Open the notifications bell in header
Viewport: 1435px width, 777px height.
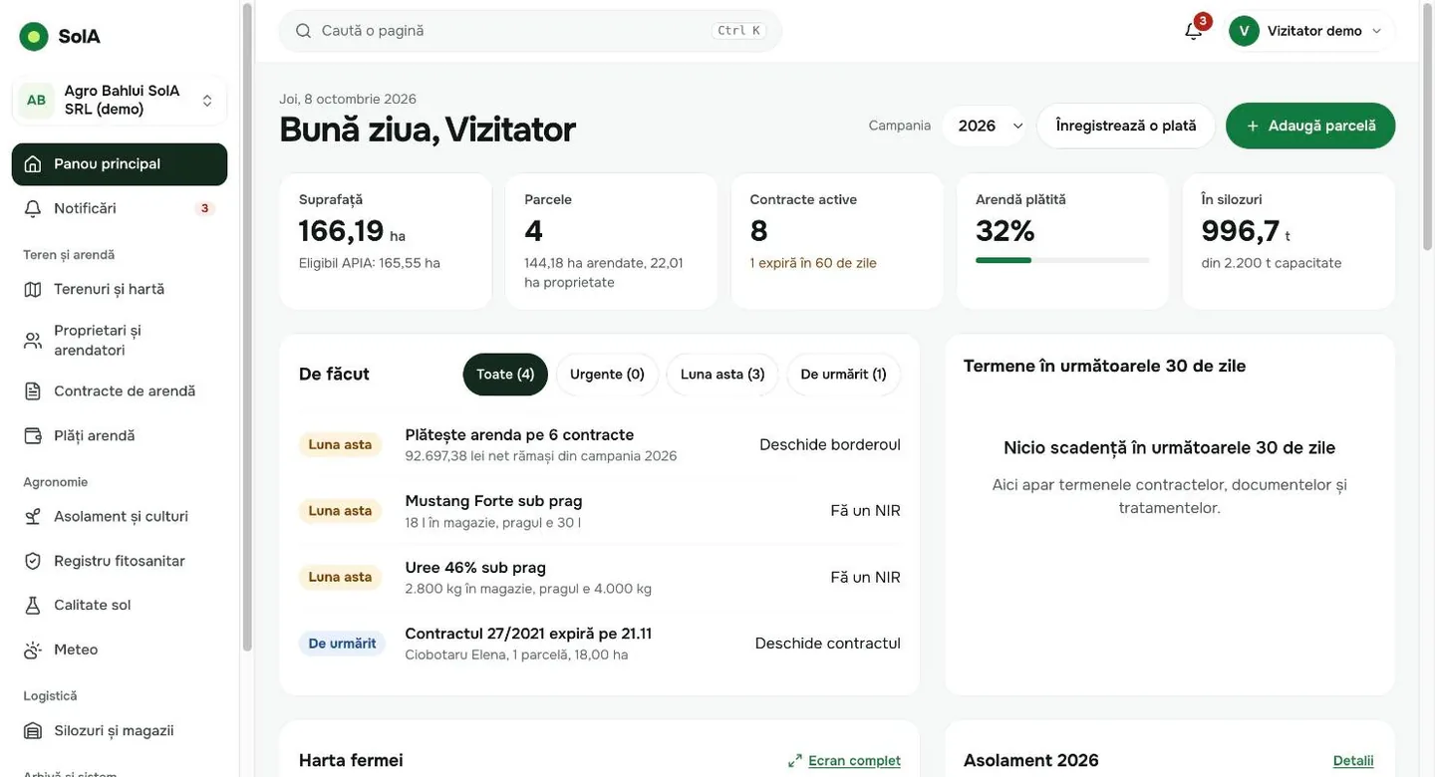[x=1194, y=30]
